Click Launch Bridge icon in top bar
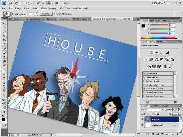Image resolution: width=183 pixels, height=137 pixels. 10,3
